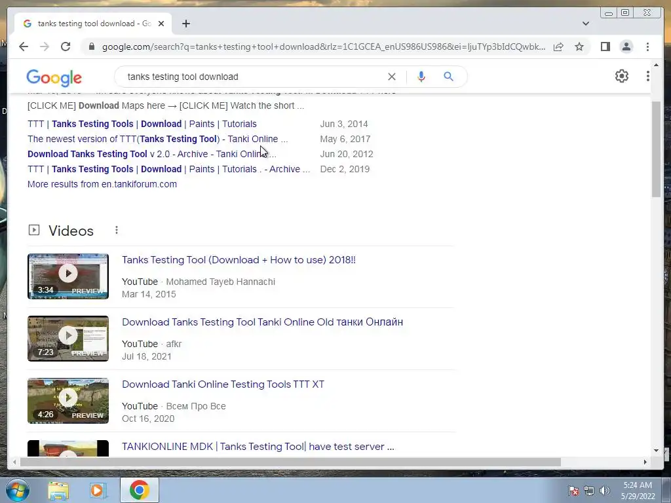The height and width of the screenshot is (503, 671).
Task: Open the Chrome profile avatar
Action: click(626, 47)
